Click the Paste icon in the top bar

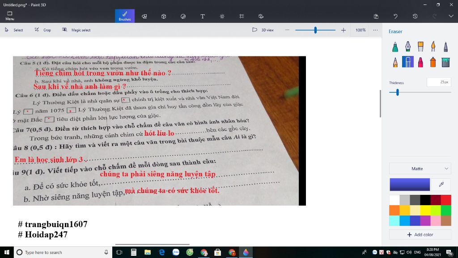pos(376,17)
